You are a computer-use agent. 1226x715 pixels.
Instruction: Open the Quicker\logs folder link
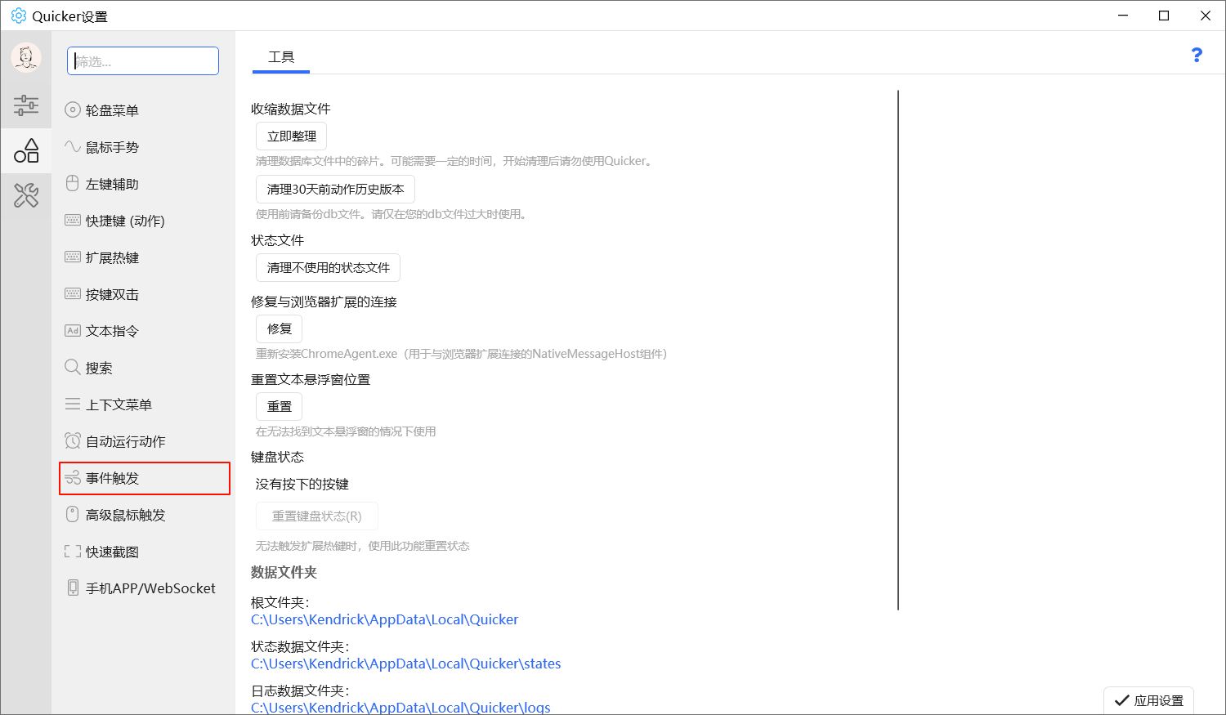(x=400, y=707)
